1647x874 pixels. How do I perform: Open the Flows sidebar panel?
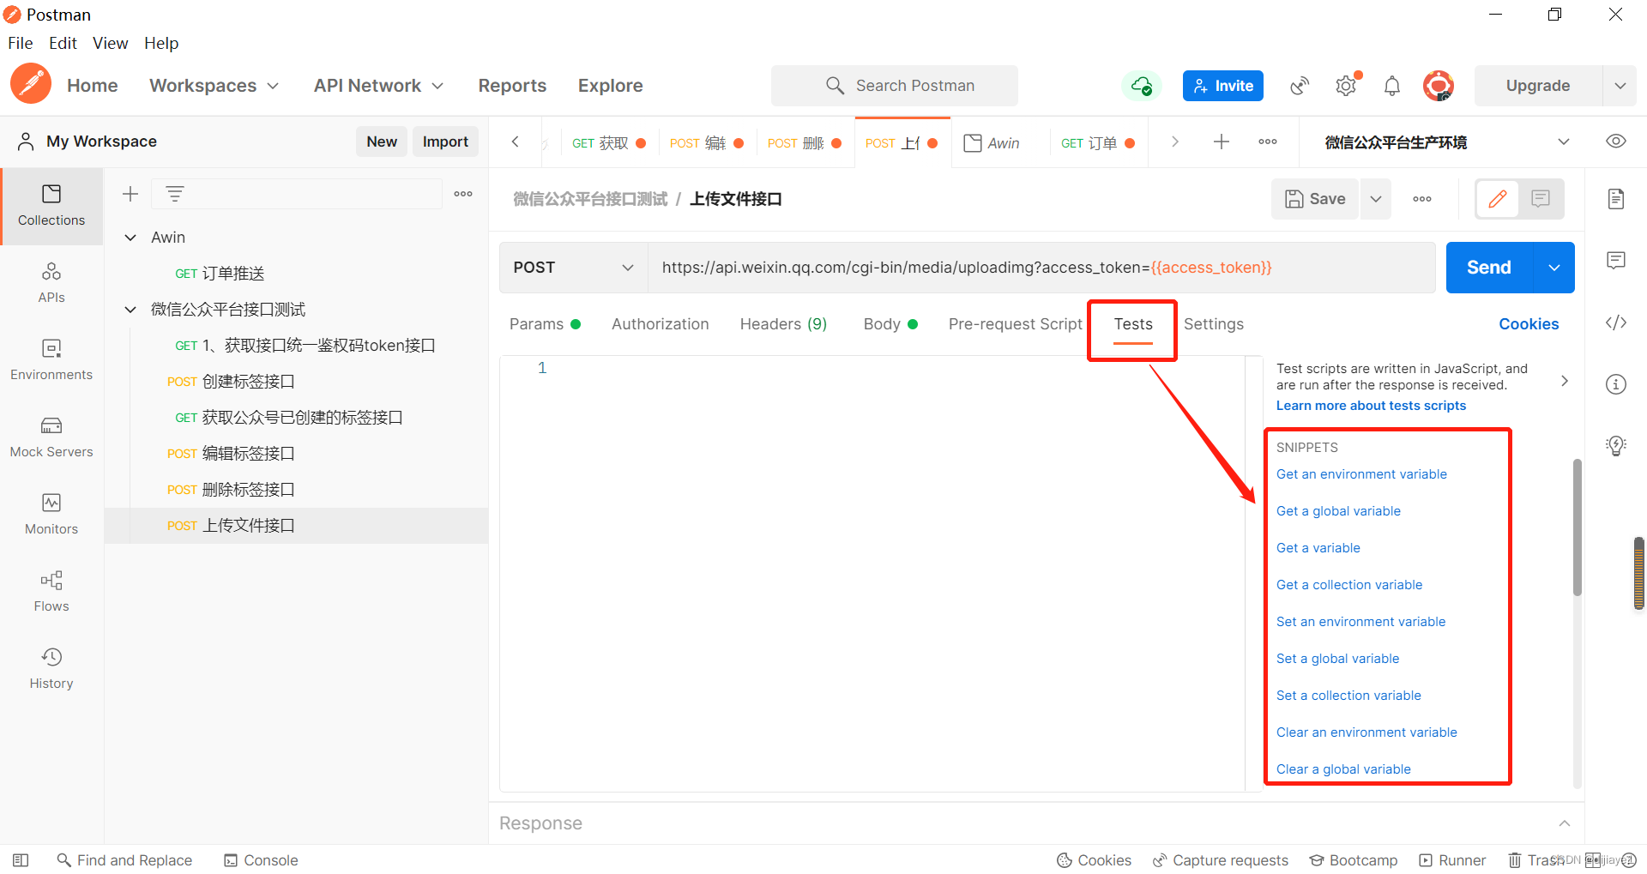[51, 592]
